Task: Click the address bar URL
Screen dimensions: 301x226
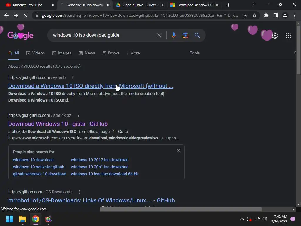Action: click(x=140, y=15)
